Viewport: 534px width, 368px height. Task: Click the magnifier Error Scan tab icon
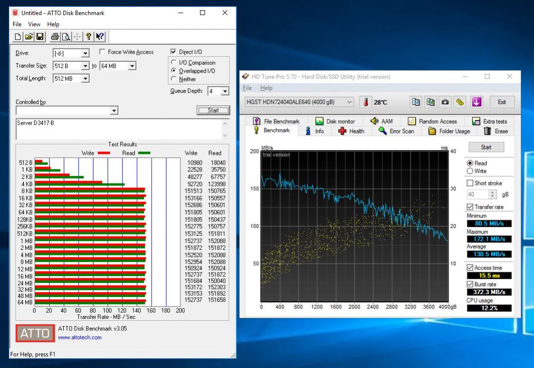(x=382, y=131)
